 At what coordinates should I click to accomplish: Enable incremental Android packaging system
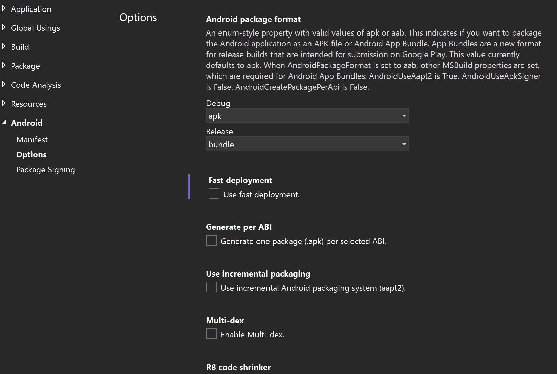click(211, 287)
